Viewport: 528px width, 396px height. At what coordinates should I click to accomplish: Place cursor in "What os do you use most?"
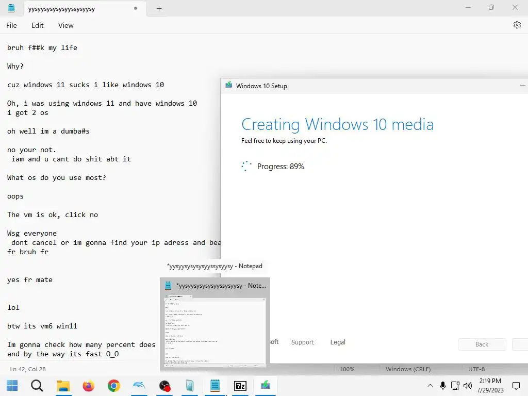[56, 177]
